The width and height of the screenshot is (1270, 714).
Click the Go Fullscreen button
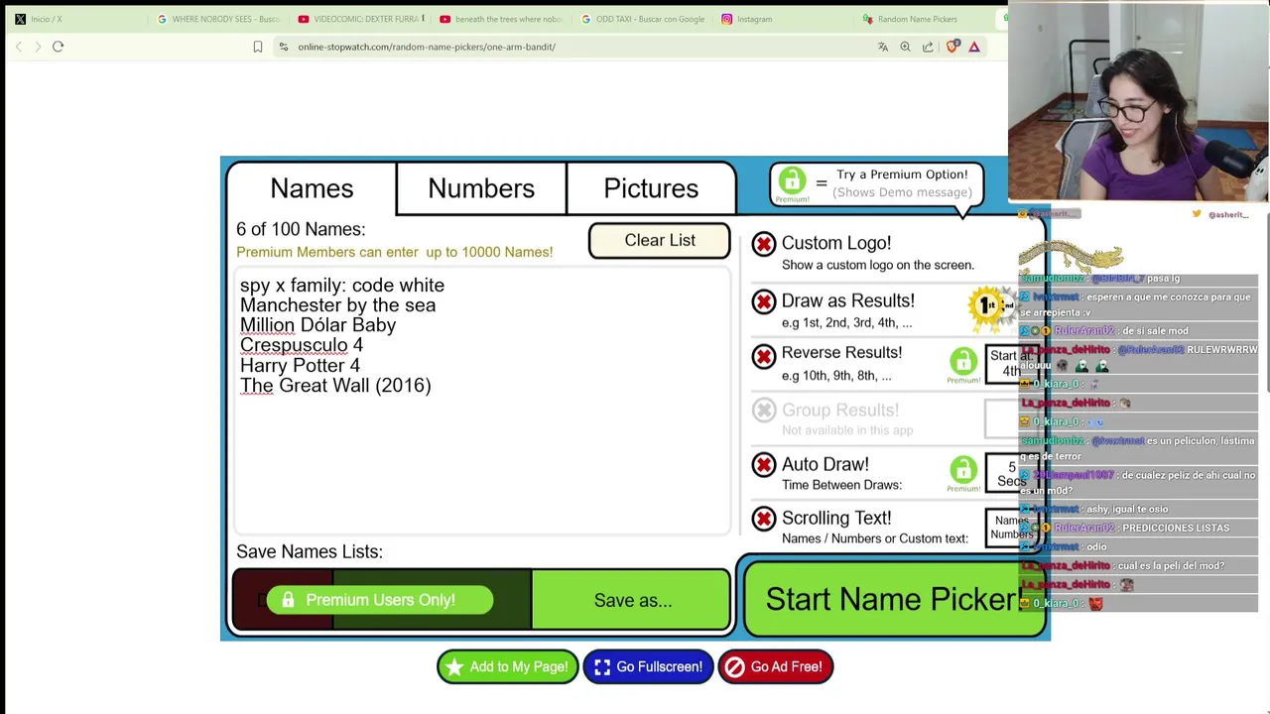pos(648,667)
